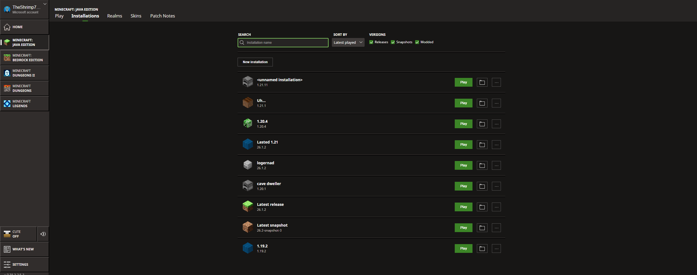Uncheck the Snapshots versions checkbox
Screen dimensions: 697x275
click(x=393, y=42)
